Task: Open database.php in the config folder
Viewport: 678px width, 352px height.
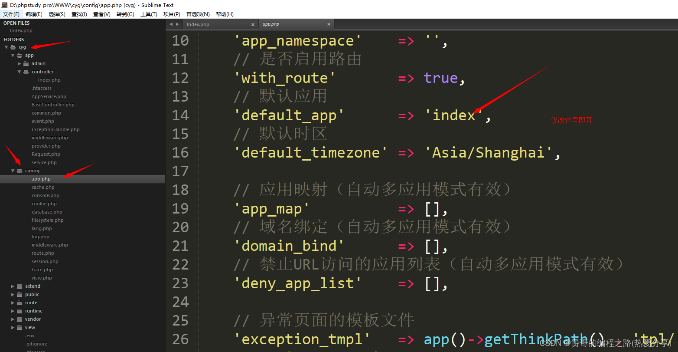Action: tap(47, 212)
